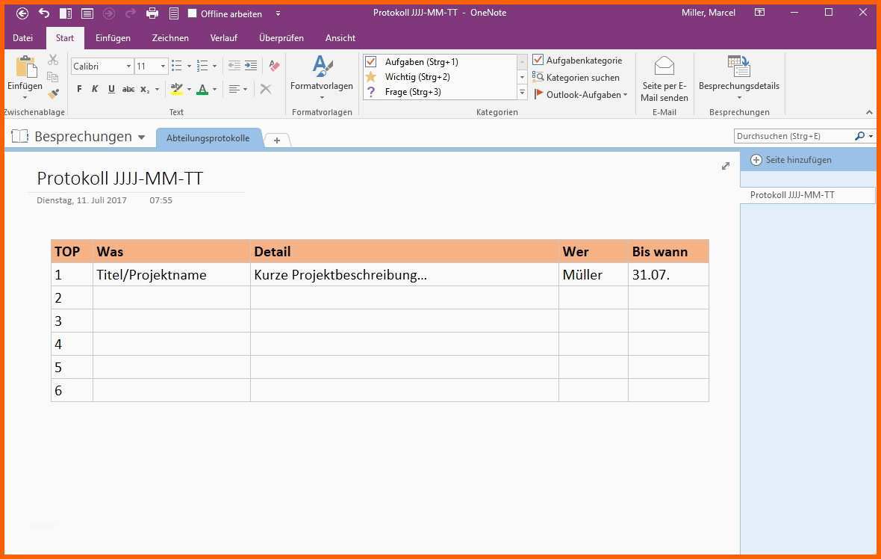The image size is (881, 559).
Task: Select the Abteilungsprotokolle section tab
Action: point(208,138)
